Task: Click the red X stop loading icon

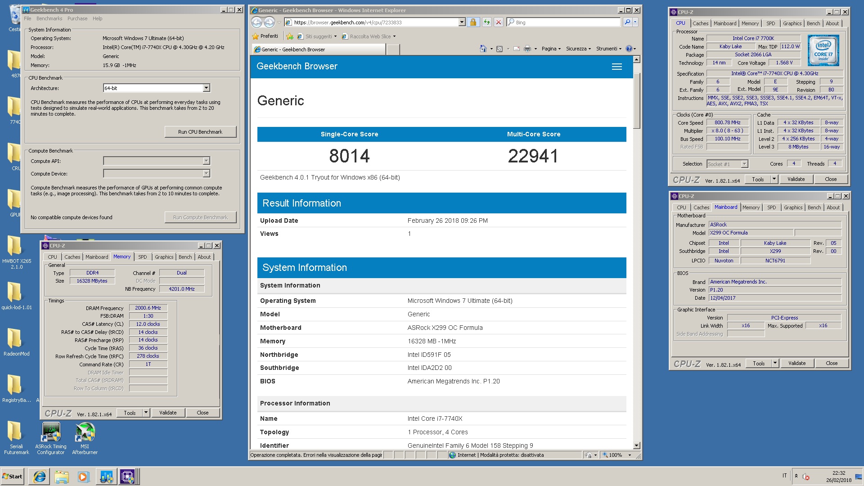Action: tap(499, 22)
